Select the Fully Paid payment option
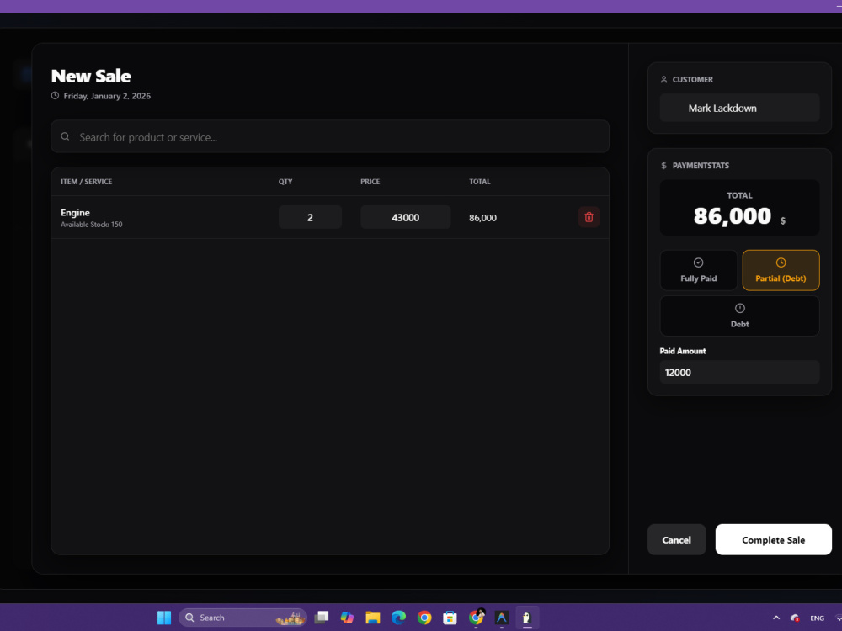 tap(698, 270)
